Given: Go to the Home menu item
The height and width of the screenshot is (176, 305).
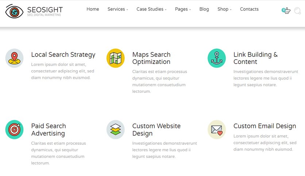Looking at the screenshot, I should coord(93,9).
